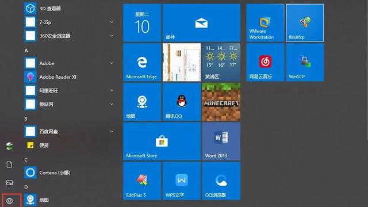Launch the Minecraft tile
Image resolution: width=368 pixels, height=207 pixels.
221,102
